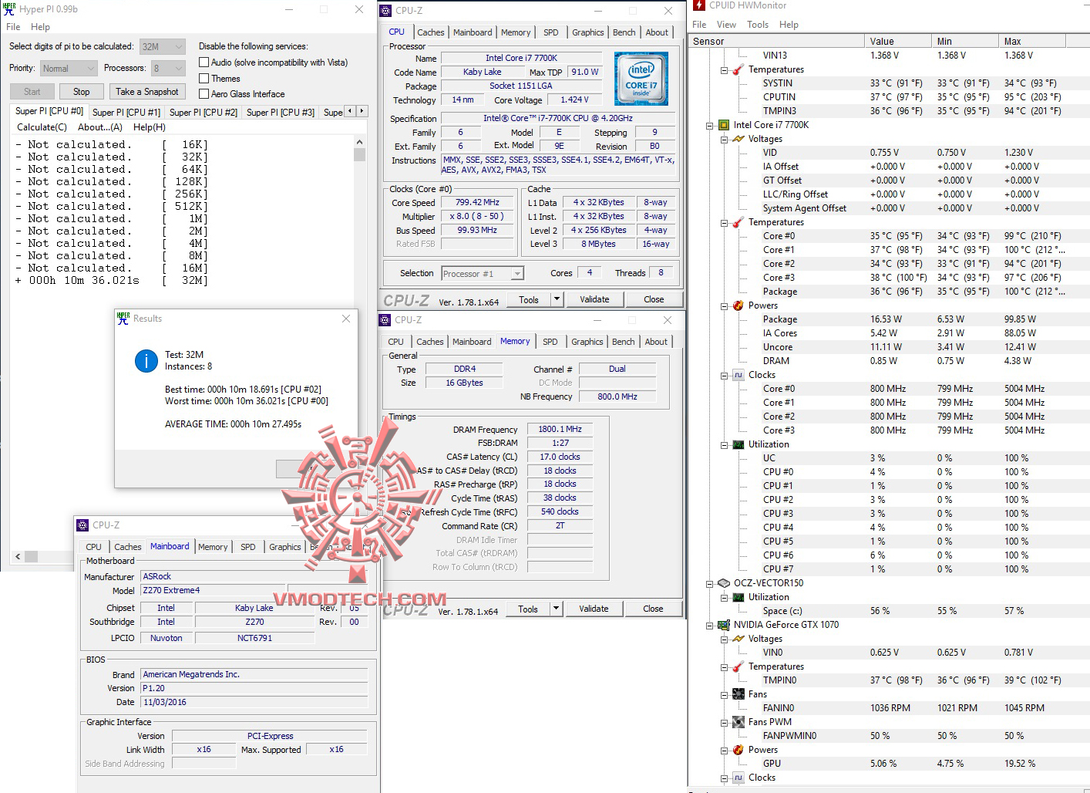Collapse the Powers node under Intel Core i7
1090x793 pixels.
(724, 305)
